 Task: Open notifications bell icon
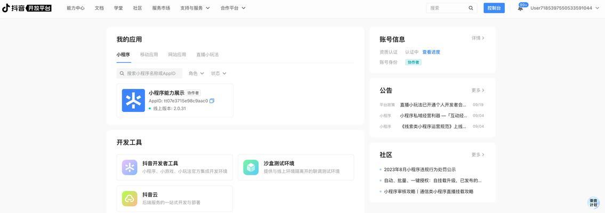520,8
